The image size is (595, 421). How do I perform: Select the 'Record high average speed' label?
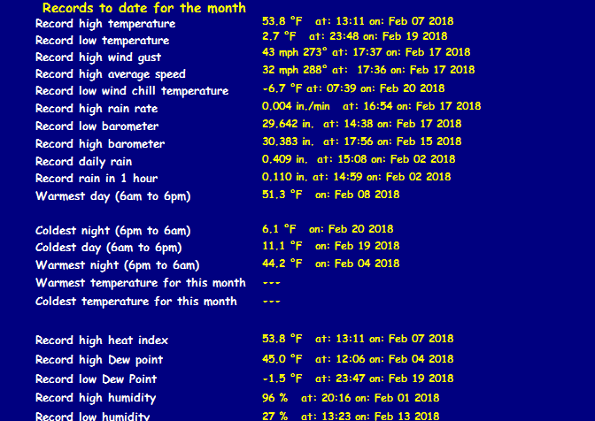click(111, 74)
